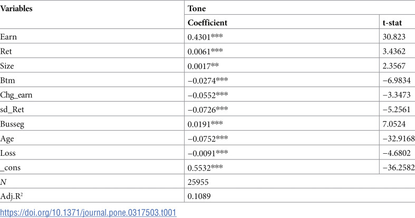Select the Ret coefficient 0.0061 value
This screenshot has height=218, width=415.
tap(205, 51)
